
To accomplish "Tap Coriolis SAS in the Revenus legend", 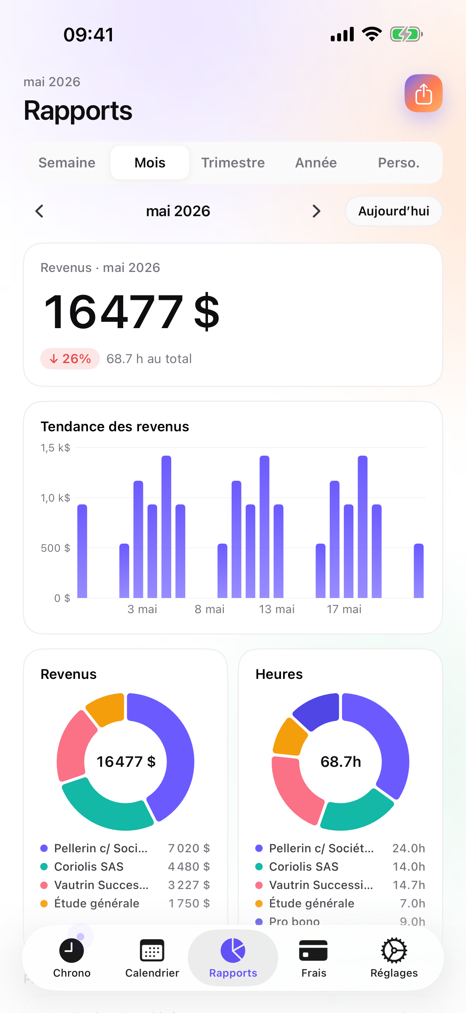I will point(89,867).
